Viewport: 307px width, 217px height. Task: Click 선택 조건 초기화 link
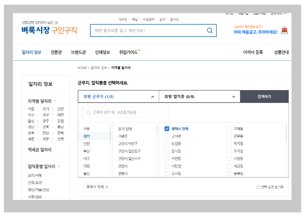(x=272, y=187)
